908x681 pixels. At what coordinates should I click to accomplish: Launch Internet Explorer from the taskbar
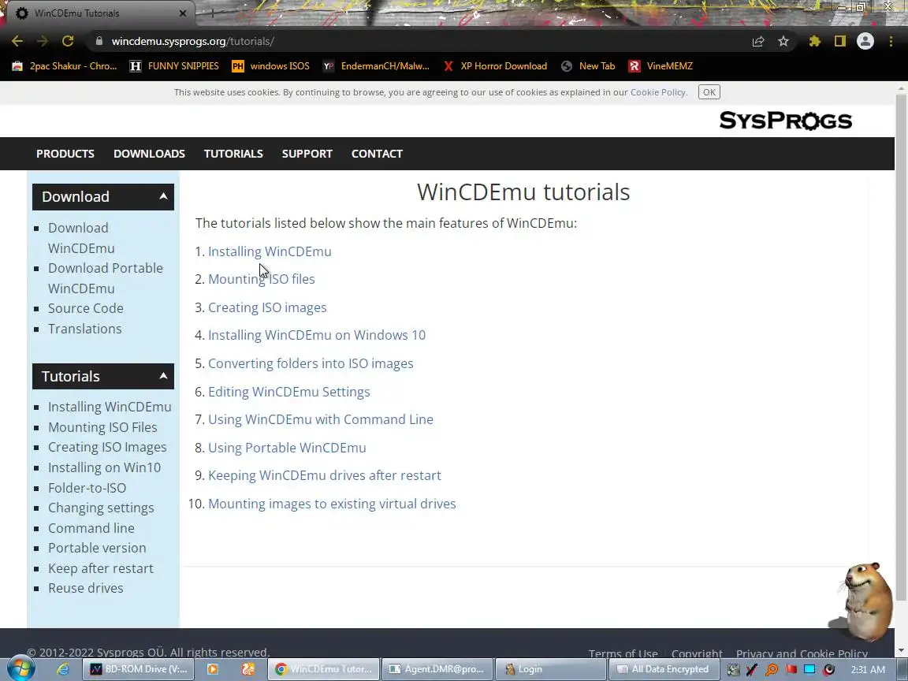(x=62, y=669)
